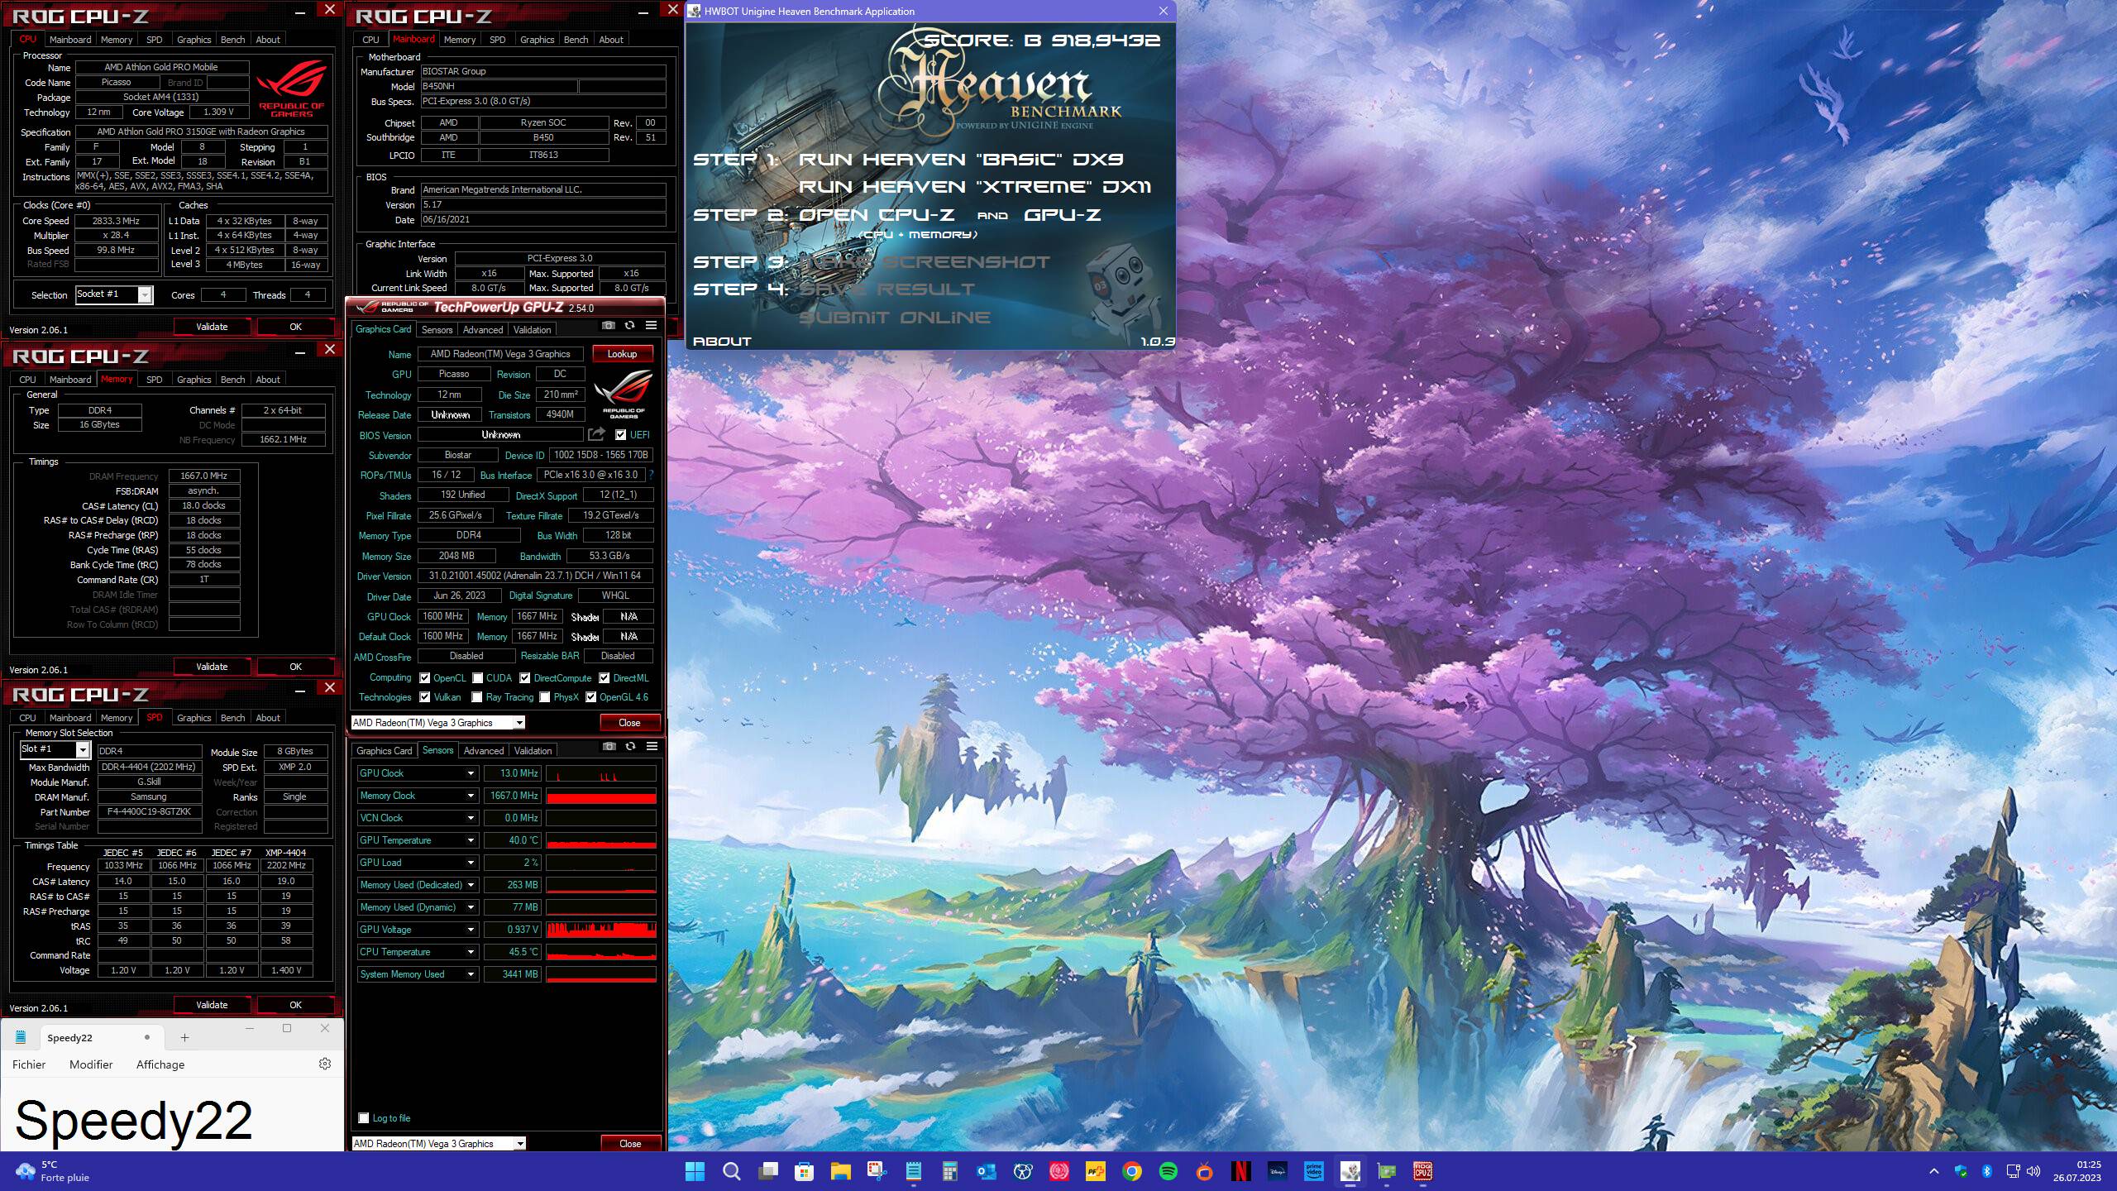Open Sensors tab in GPU-Z Graphics Card window
The image size is (2117, 1191).
437,330
